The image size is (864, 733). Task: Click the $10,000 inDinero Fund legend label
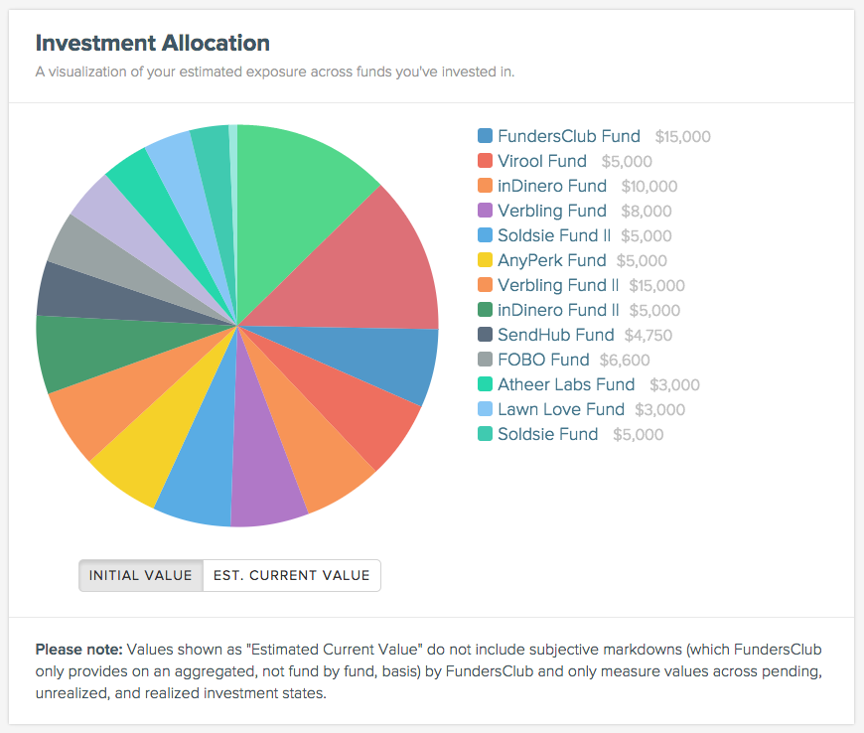551,186
